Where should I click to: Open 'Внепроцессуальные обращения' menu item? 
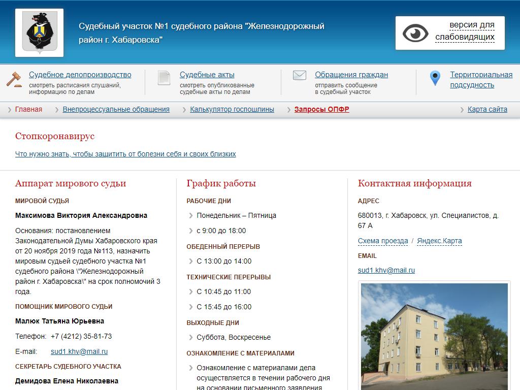(x=116, y=109)
